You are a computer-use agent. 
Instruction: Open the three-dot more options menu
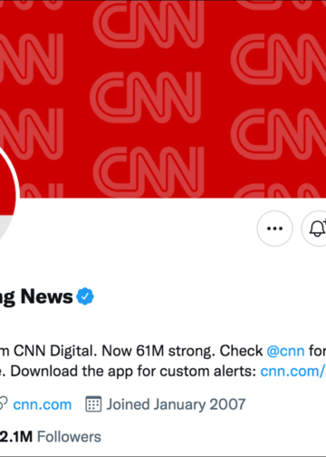274,228
